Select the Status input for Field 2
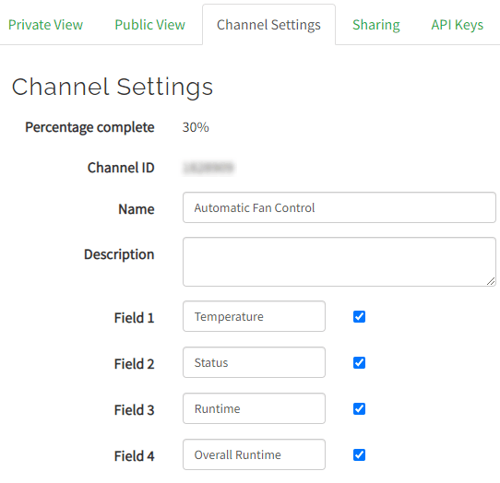Image resolution: width=500 pixels, height=483 pixels. (x=254, y=362)
